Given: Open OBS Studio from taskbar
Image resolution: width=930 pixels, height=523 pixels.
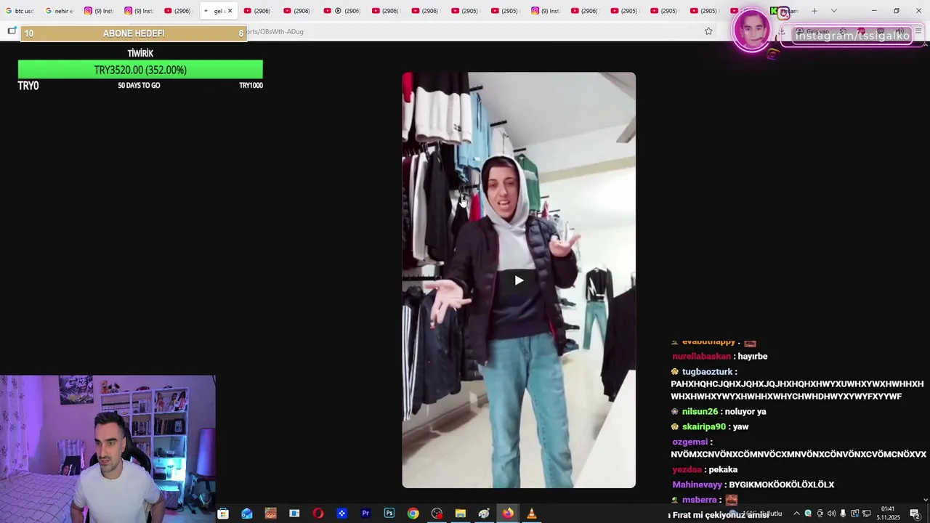Looking at the screenshot, I should pyautogui.click(x=437, y=514).
